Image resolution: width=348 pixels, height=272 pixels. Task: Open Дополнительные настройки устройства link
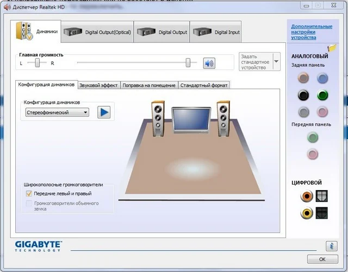click(312, 32)
